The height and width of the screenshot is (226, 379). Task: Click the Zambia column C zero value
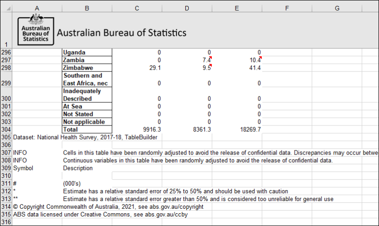tap(137, 60)
